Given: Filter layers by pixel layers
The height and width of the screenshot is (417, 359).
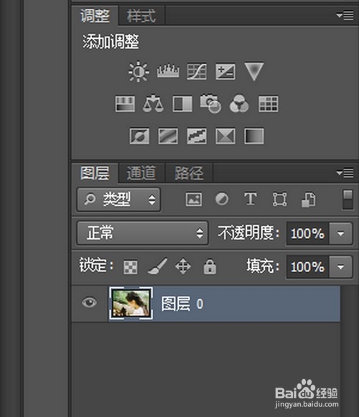Looking at the screenshot, I should click(x=193, y=200).
